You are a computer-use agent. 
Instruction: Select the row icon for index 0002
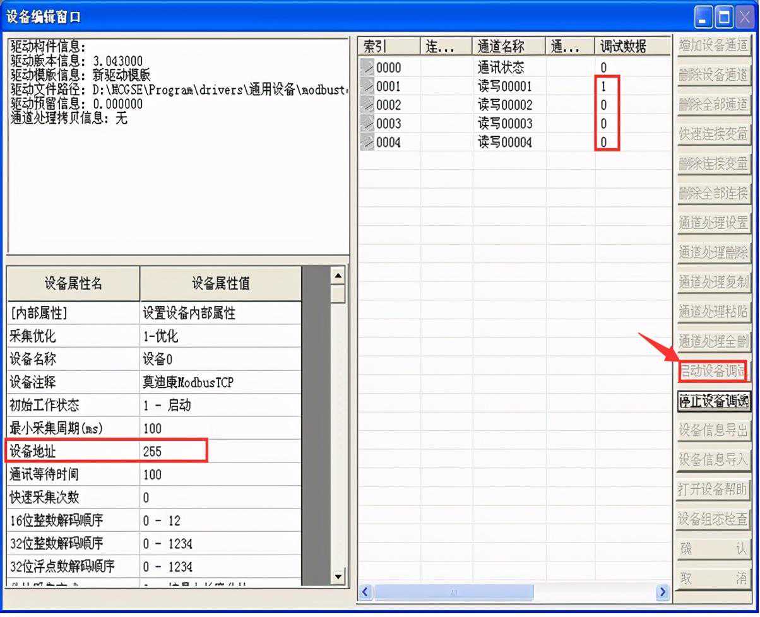click(x=367, y=105)
